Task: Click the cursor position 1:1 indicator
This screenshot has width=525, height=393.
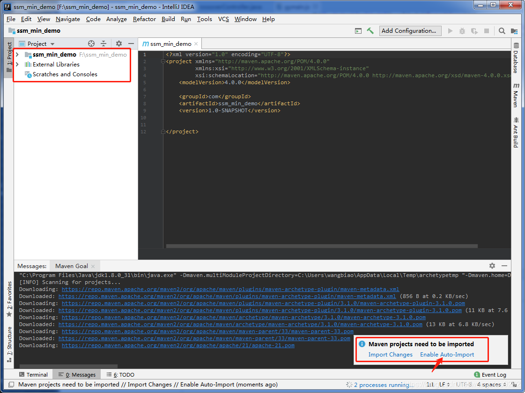Action: pyautogui.click(x=430, y=385)
